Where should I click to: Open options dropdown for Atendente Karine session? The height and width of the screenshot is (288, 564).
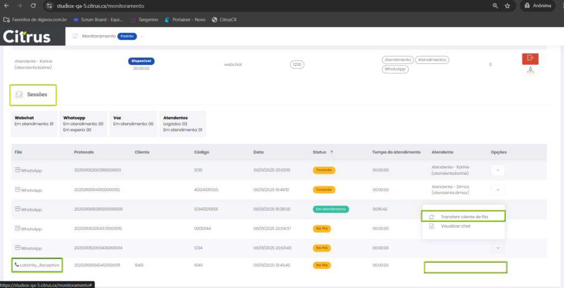coord(497,170)
